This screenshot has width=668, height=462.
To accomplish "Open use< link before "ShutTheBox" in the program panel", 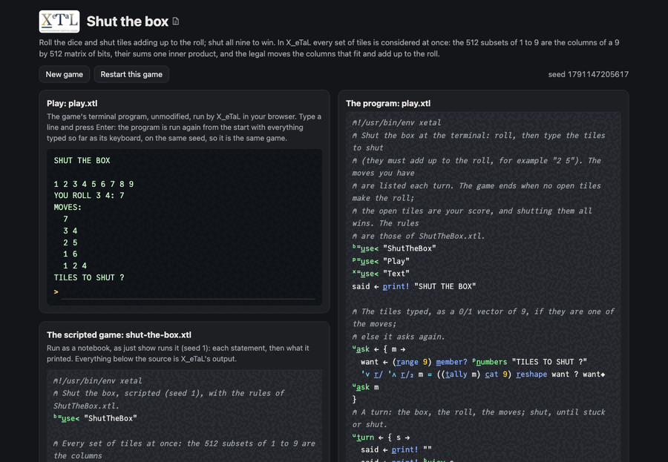I will 370,248.
